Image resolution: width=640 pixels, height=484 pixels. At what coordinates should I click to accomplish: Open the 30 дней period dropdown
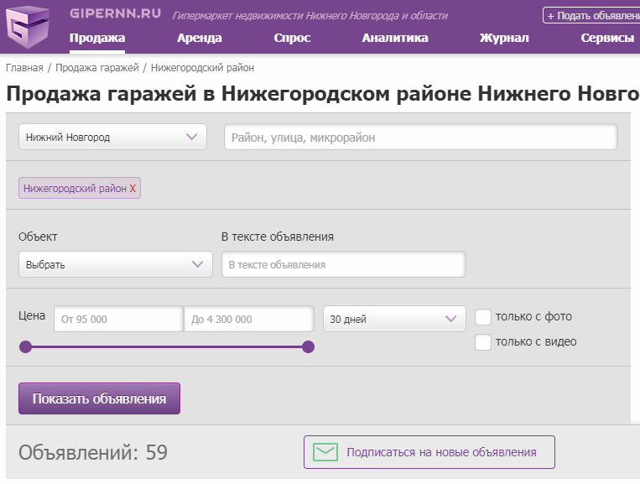pos(394,319)
